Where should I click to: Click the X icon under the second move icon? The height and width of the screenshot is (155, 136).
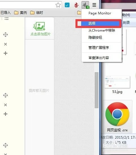tap(6, 105)
